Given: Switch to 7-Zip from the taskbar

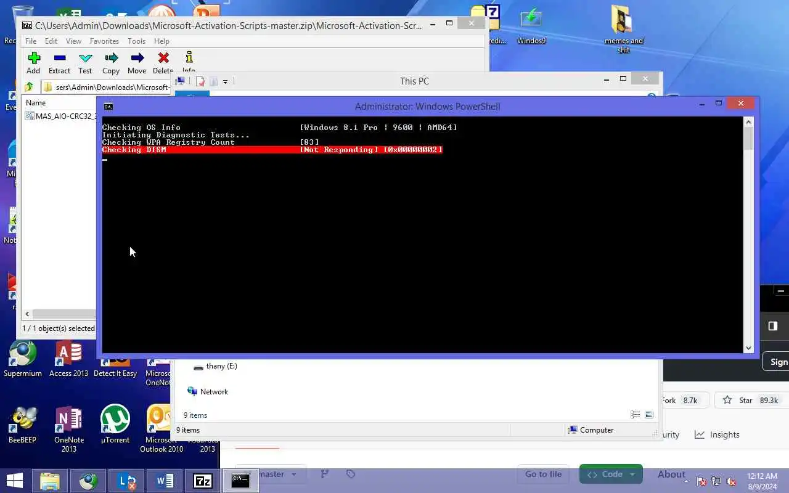Looking at the screenshot, I should 203,481.
